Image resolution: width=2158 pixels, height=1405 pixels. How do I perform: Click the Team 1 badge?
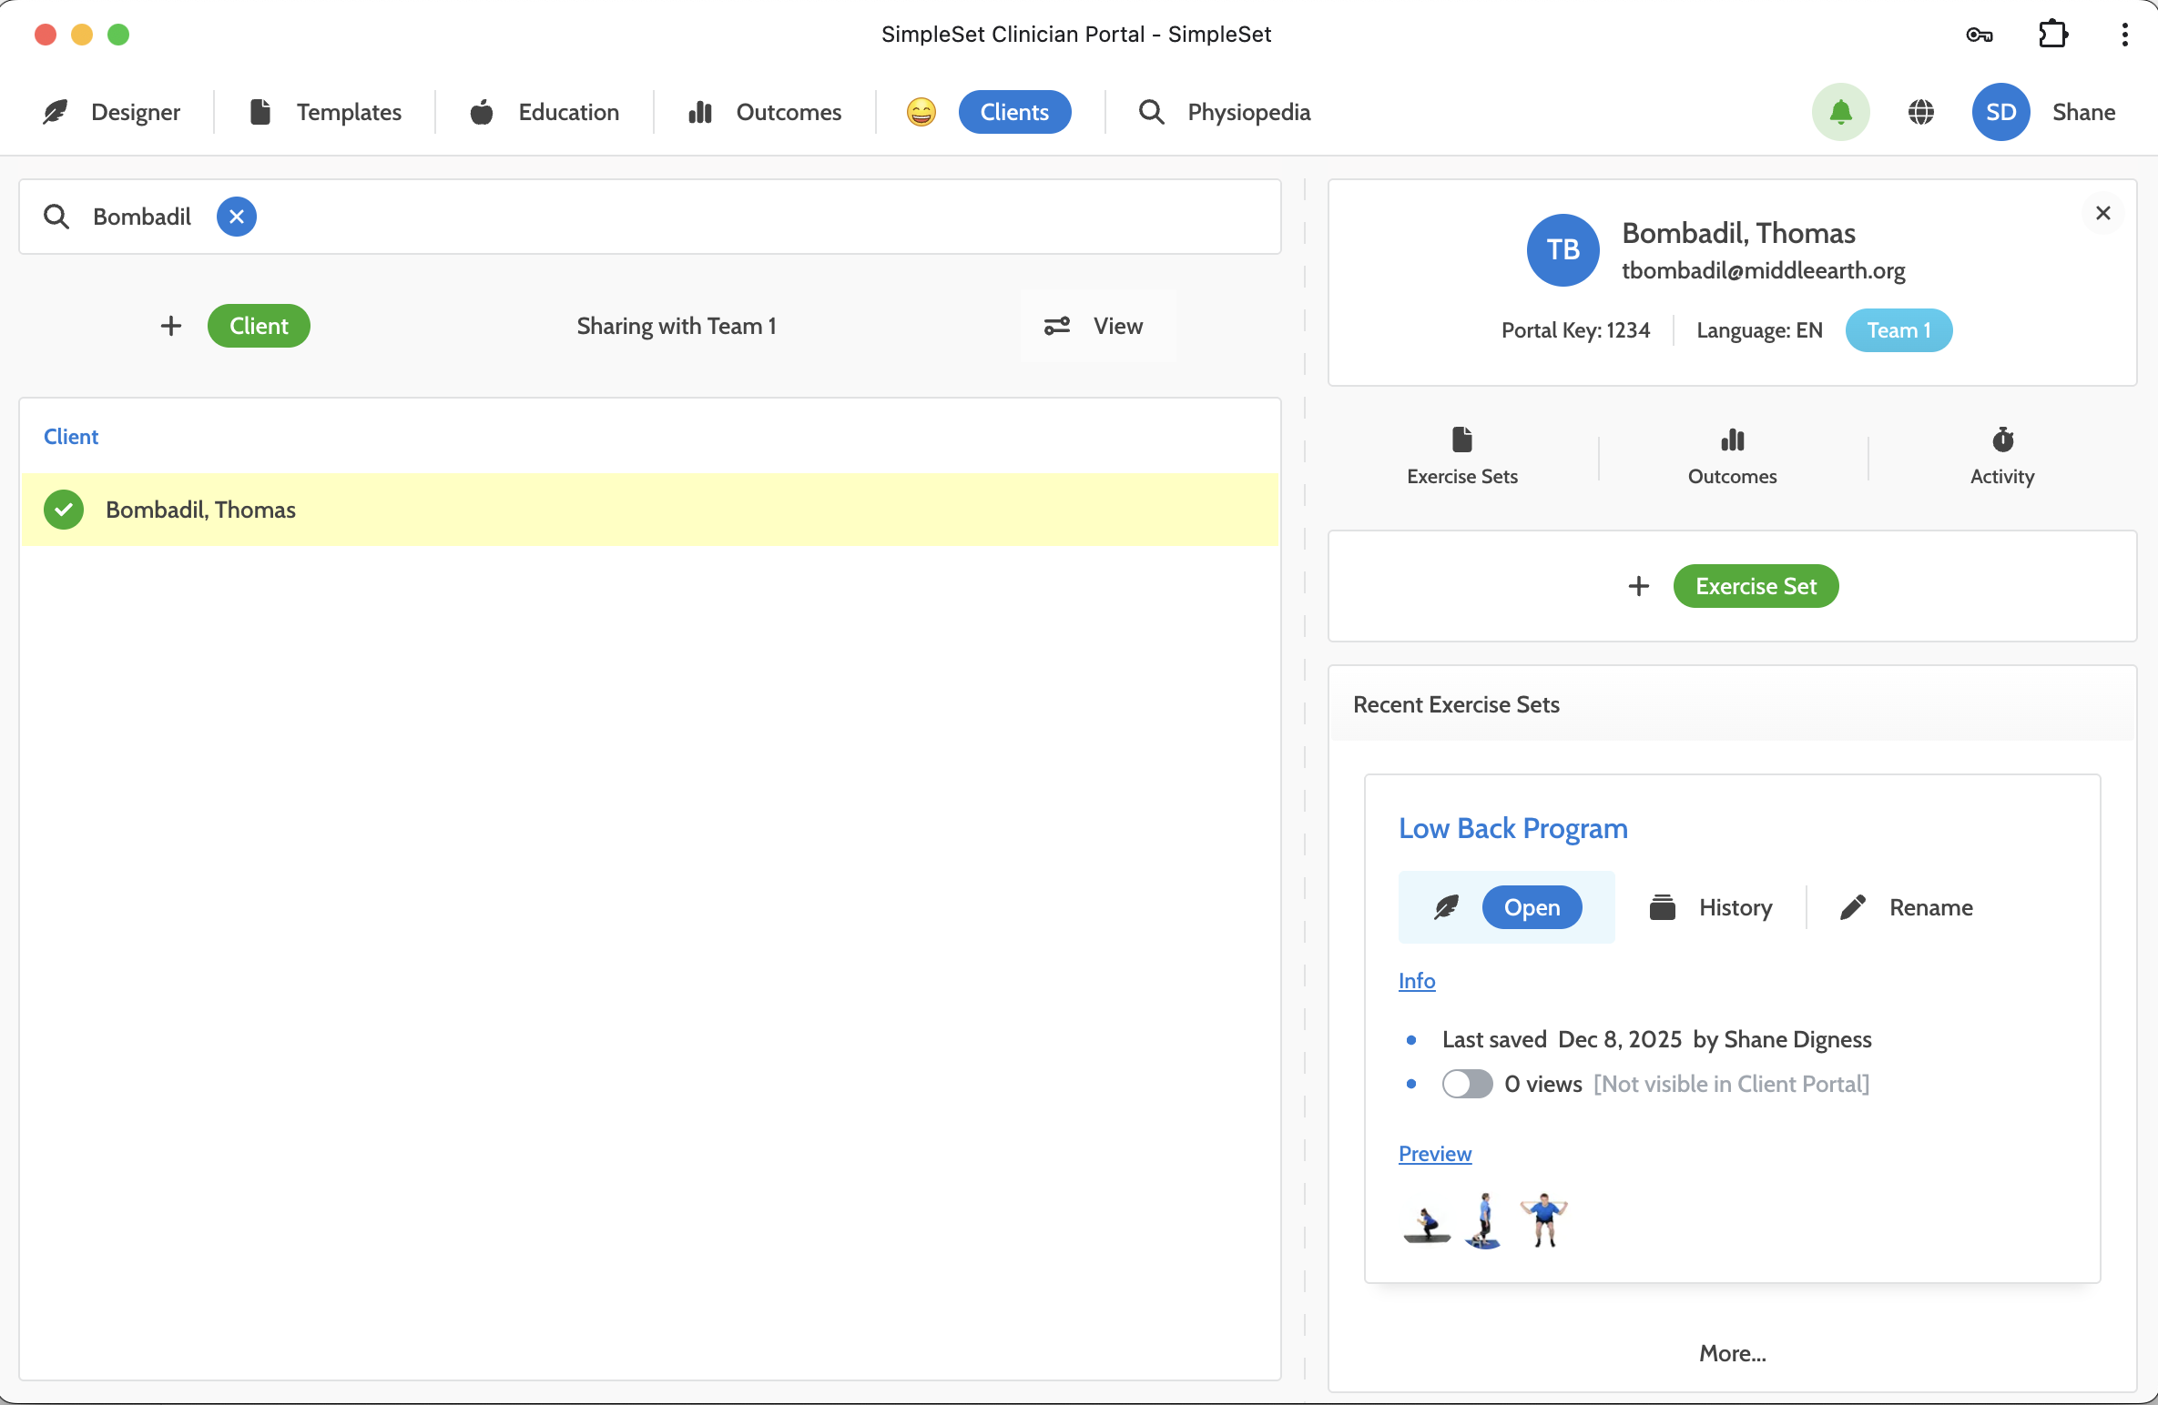pyautogui.click(x=1898, y=330)
